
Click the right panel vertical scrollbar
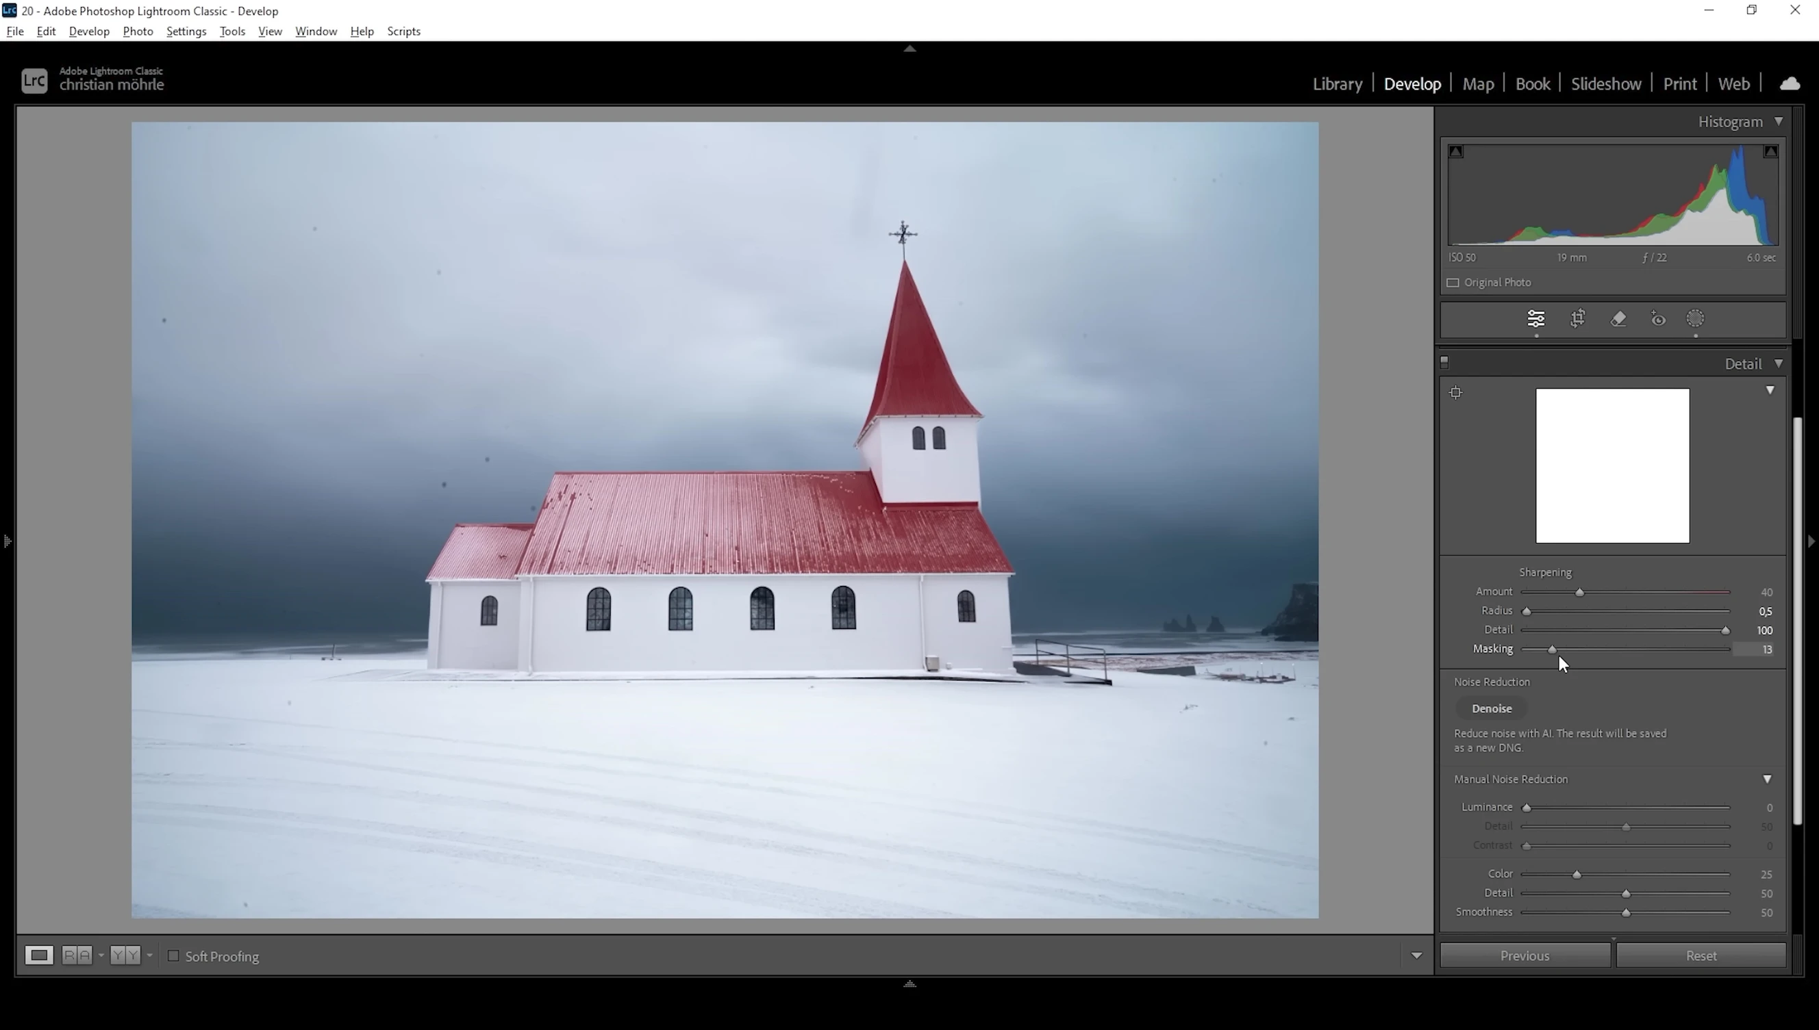coord(1798,621)
